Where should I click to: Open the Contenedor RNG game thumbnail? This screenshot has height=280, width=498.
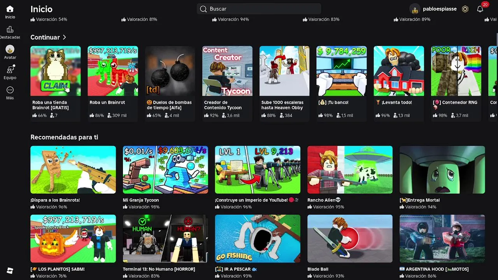(456, 71)
